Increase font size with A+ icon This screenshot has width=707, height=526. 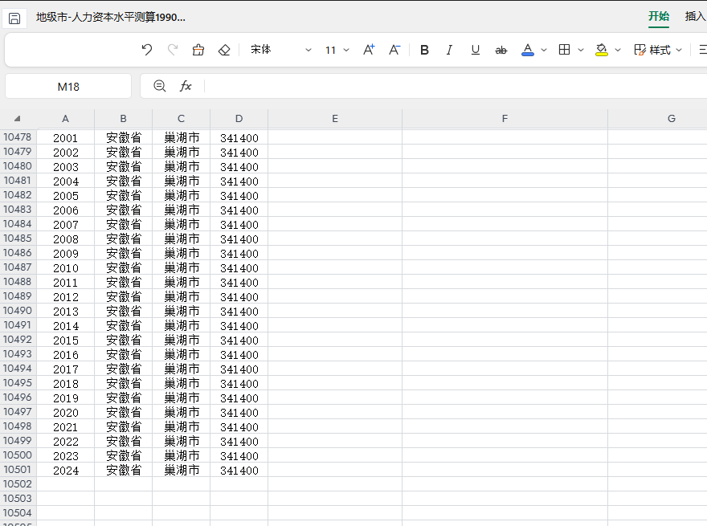[x=369, y=50]
